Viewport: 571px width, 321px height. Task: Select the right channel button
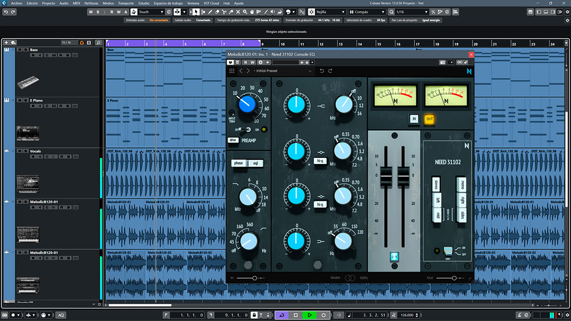[x=462, y=200]
